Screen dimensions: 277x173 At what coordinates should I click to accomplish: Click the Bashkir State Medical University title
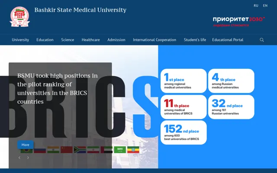(x=81, y=10)
